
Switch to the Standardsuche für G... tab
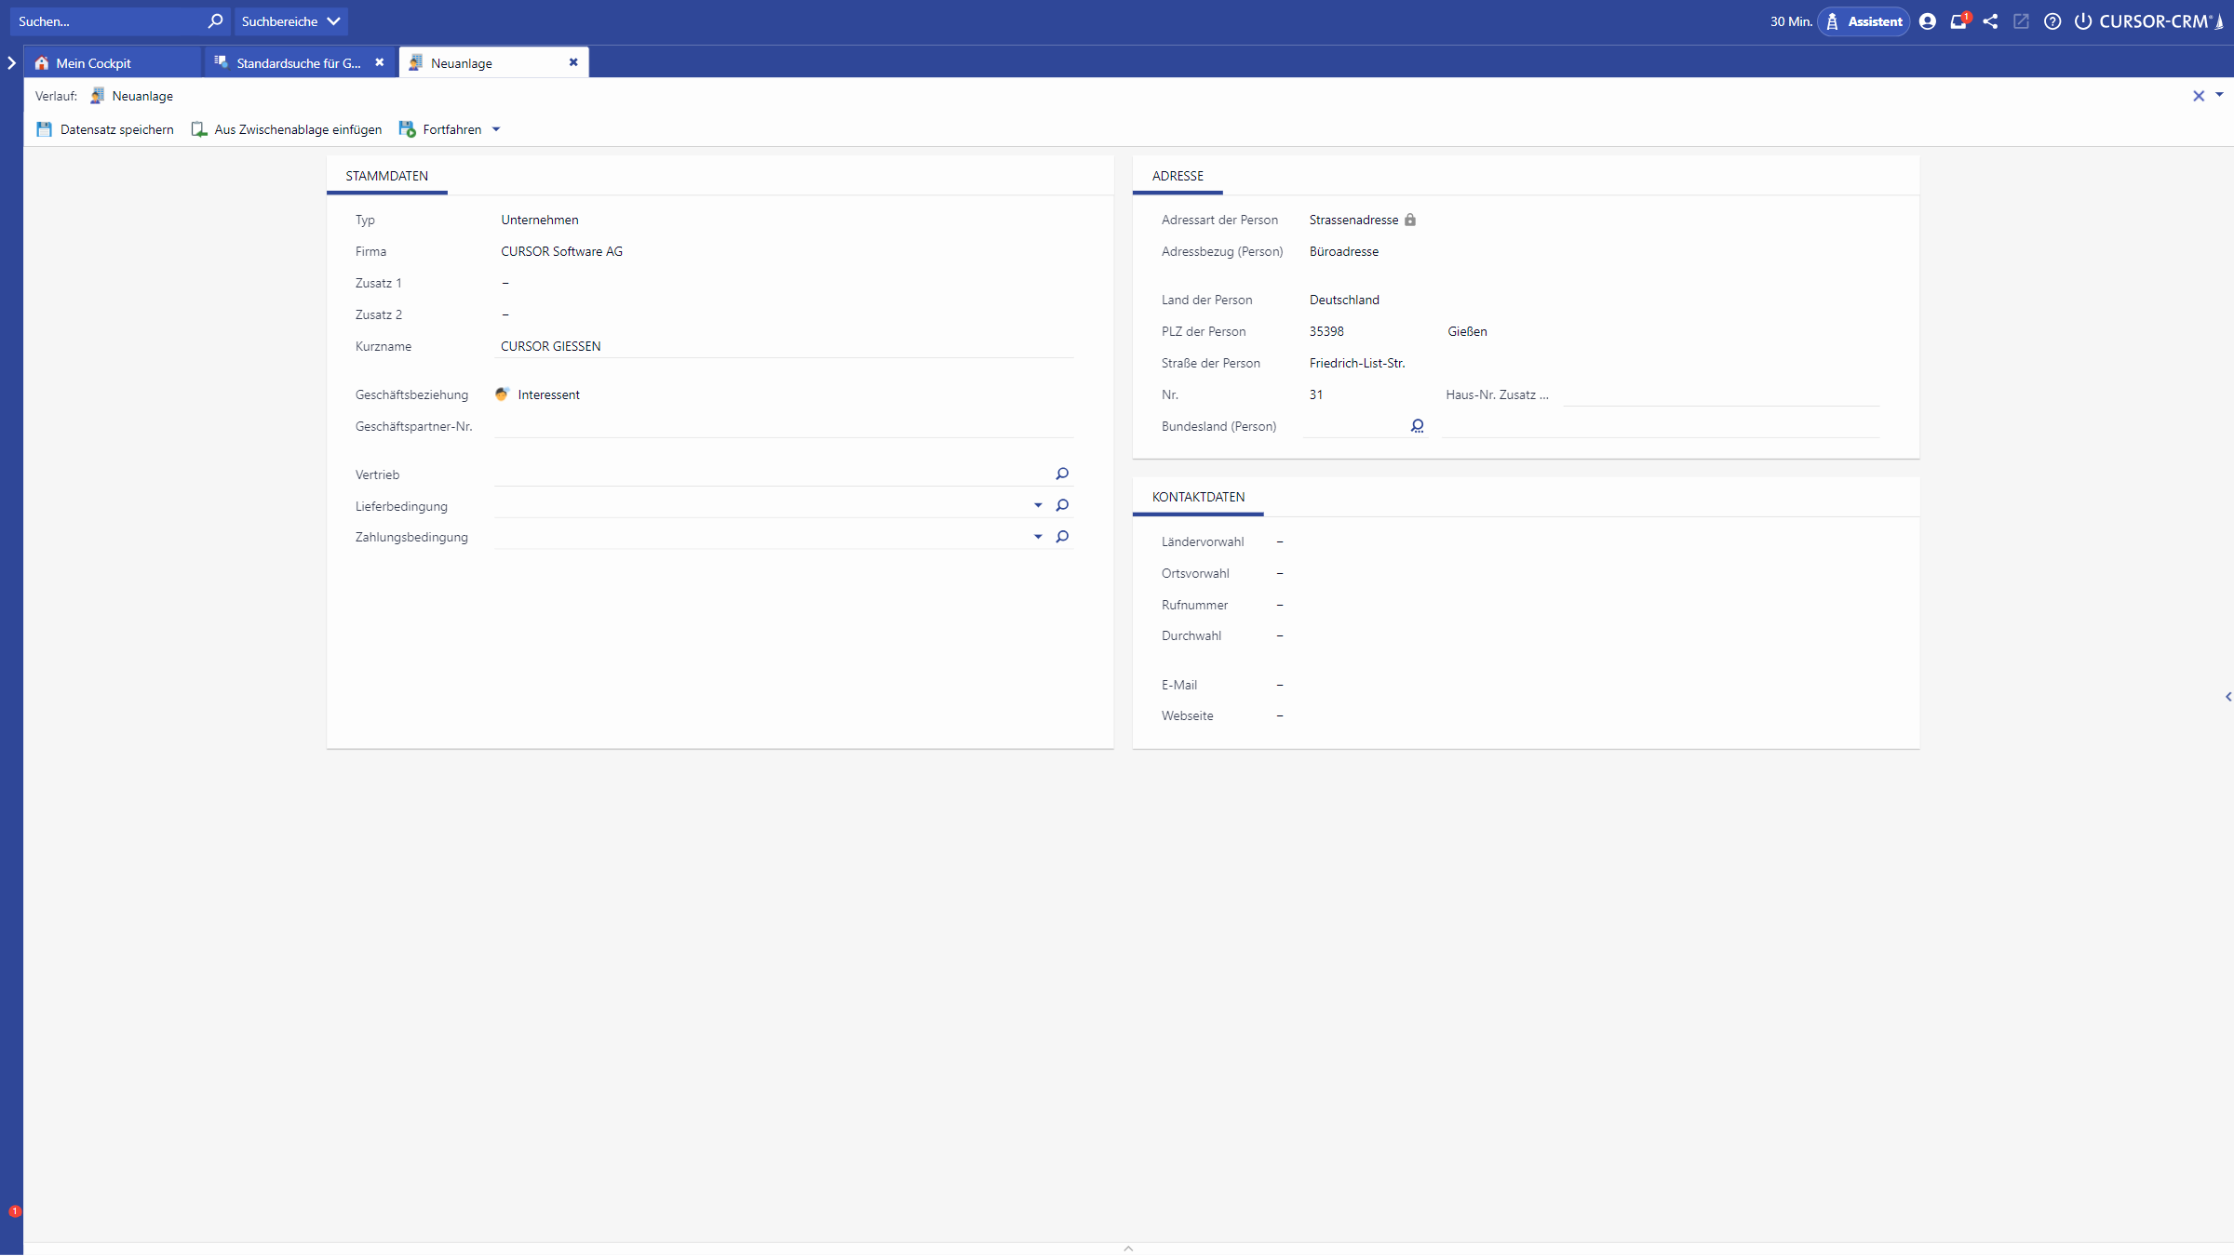pyautogui.click(x=289, y=62)
